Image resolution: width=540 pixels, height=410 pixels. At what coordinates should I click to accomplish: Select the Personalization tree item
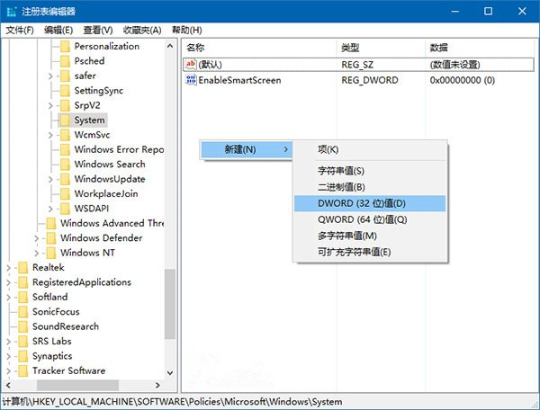pos(106,46)
